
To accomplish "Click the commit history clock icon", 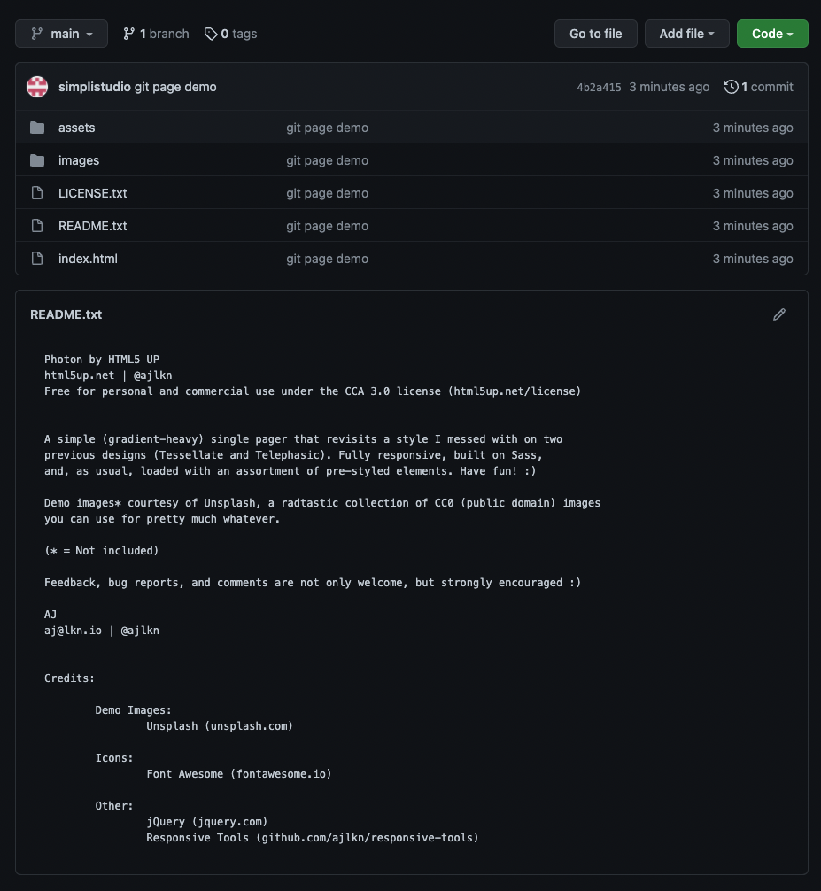I will point(732,87).
